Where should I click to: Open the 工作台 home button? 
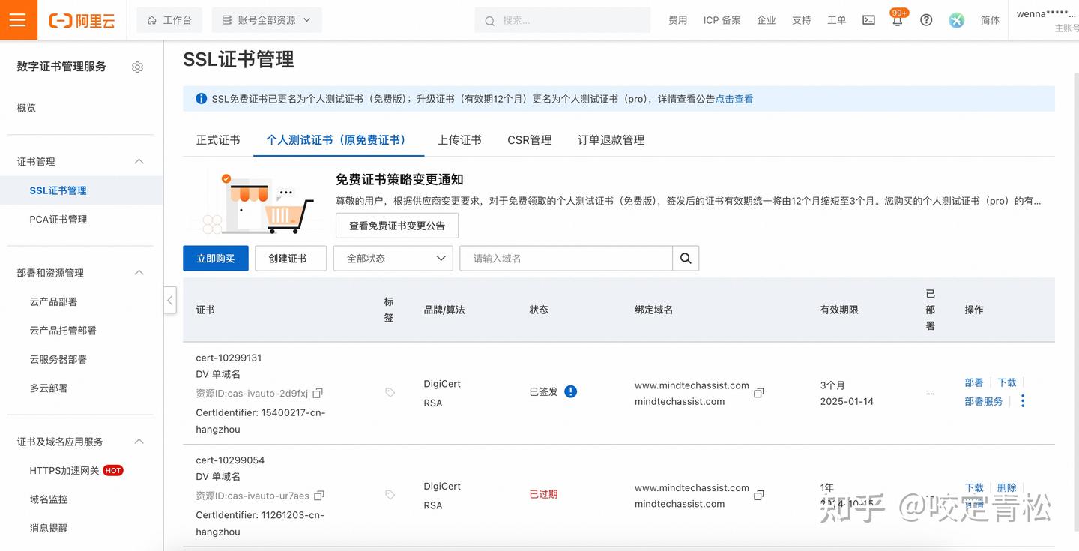(169, 20)
